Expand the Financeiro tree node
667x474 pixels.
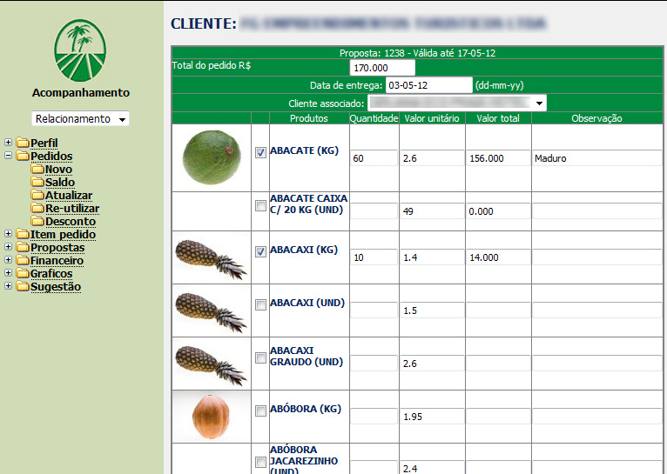point(8,259)
